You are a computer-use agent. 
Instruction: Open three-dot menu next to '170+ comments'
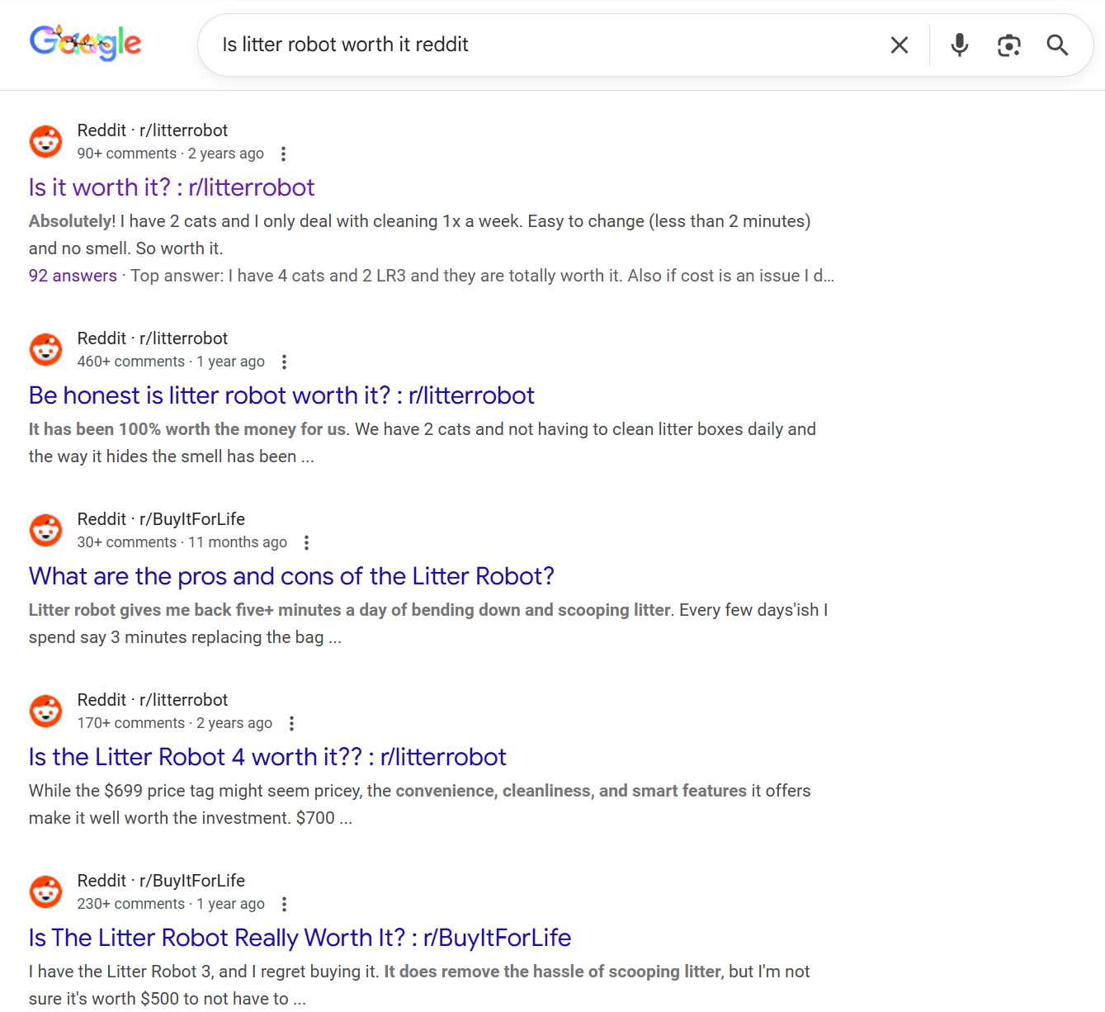[291, 723]
